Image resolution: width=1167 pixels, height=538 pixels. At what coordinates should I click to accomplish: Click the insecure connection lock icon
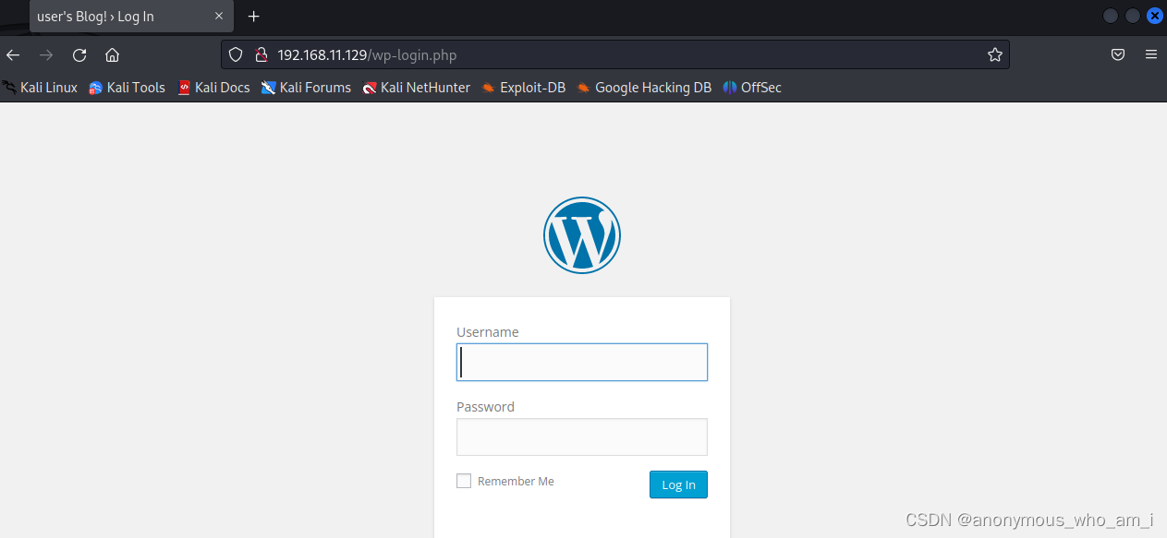pos(261,54)
